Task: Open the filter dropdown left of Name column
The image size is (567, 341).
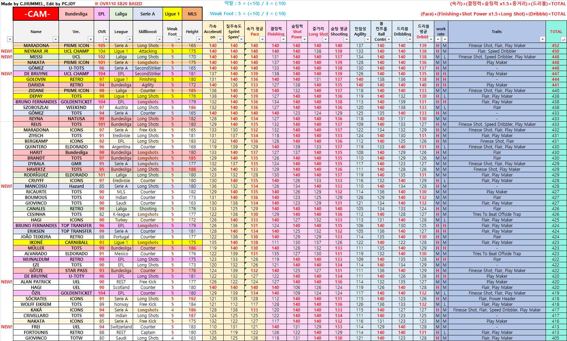Action: pyautogui.click(x=10, y=39)
